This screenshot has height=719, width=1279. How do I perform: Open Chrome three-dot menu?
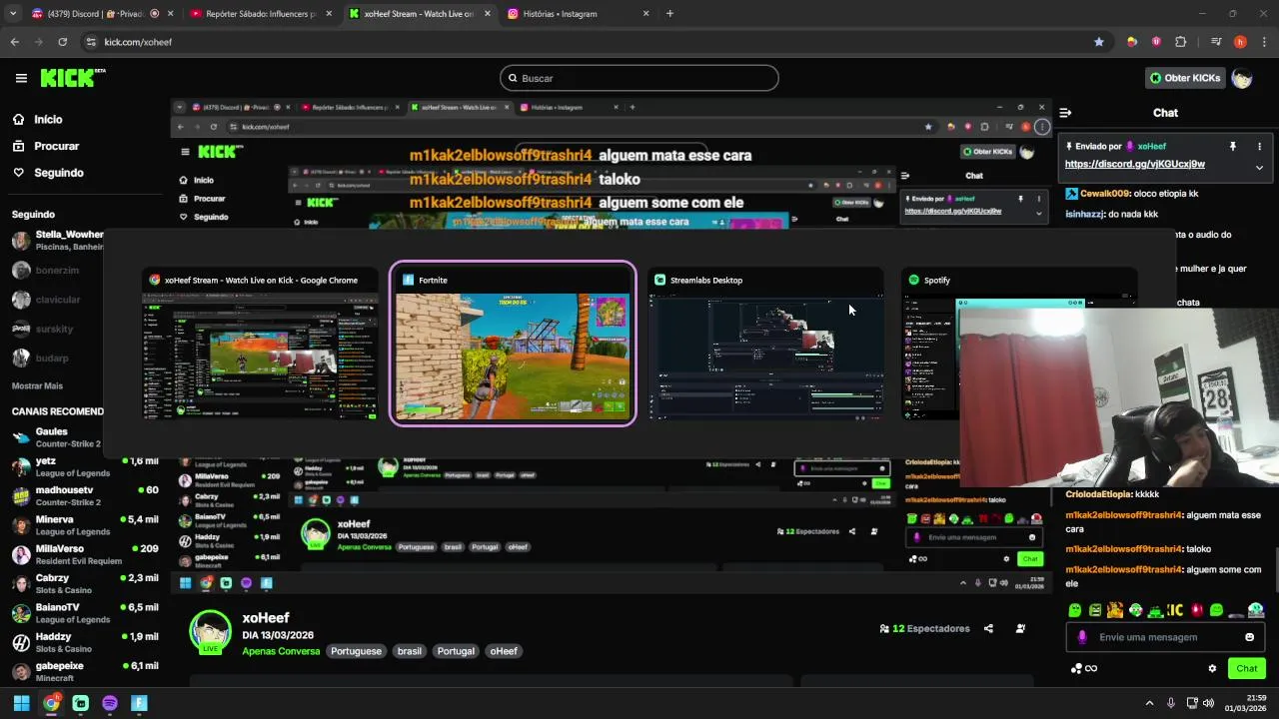(1264, 42)
